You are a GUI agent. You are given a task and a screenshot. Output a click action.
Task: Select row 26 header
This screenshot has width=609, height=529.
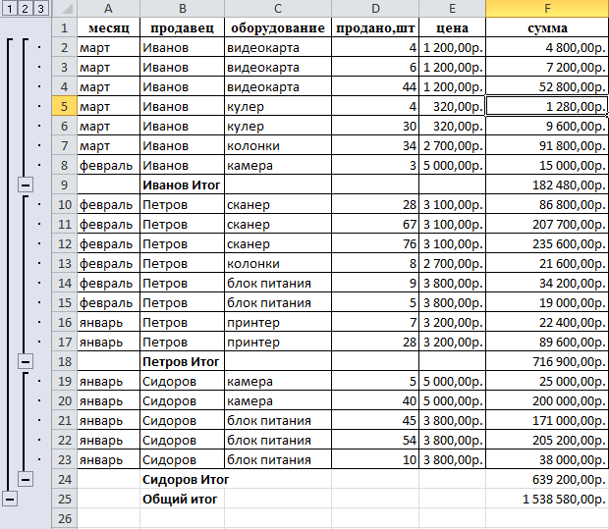[x=65, y=518]
